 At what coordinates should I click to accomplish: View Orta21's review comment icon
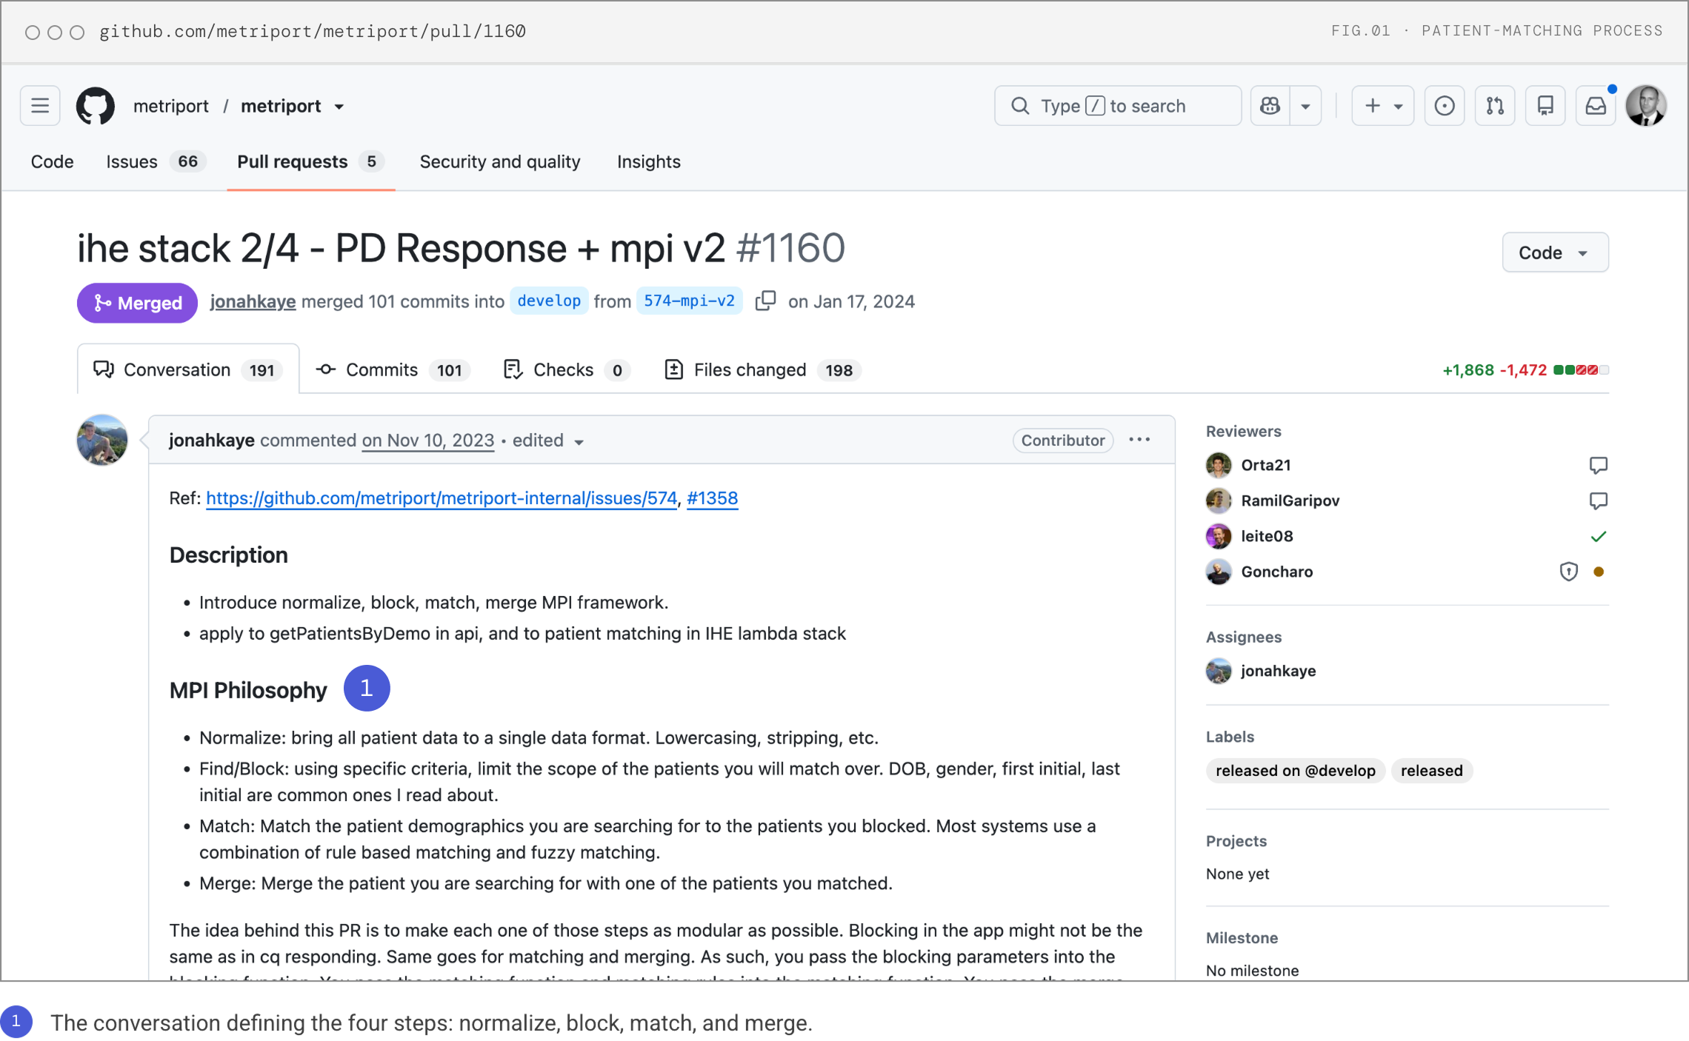[1599, 465]
